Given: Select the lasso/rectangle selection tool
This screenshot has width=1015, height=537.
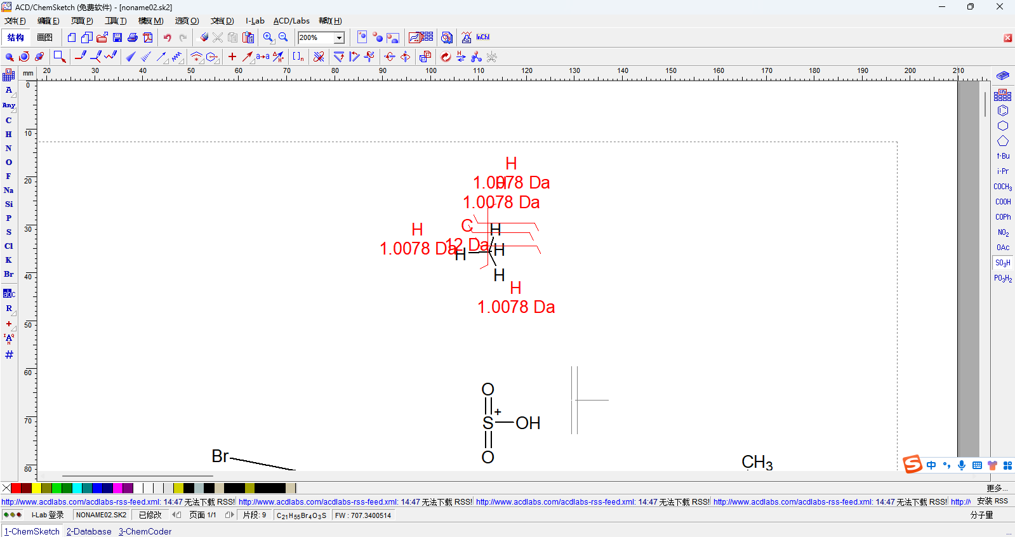Looking at the screenshot, I should pyautogui.click(x=60, y=56).
